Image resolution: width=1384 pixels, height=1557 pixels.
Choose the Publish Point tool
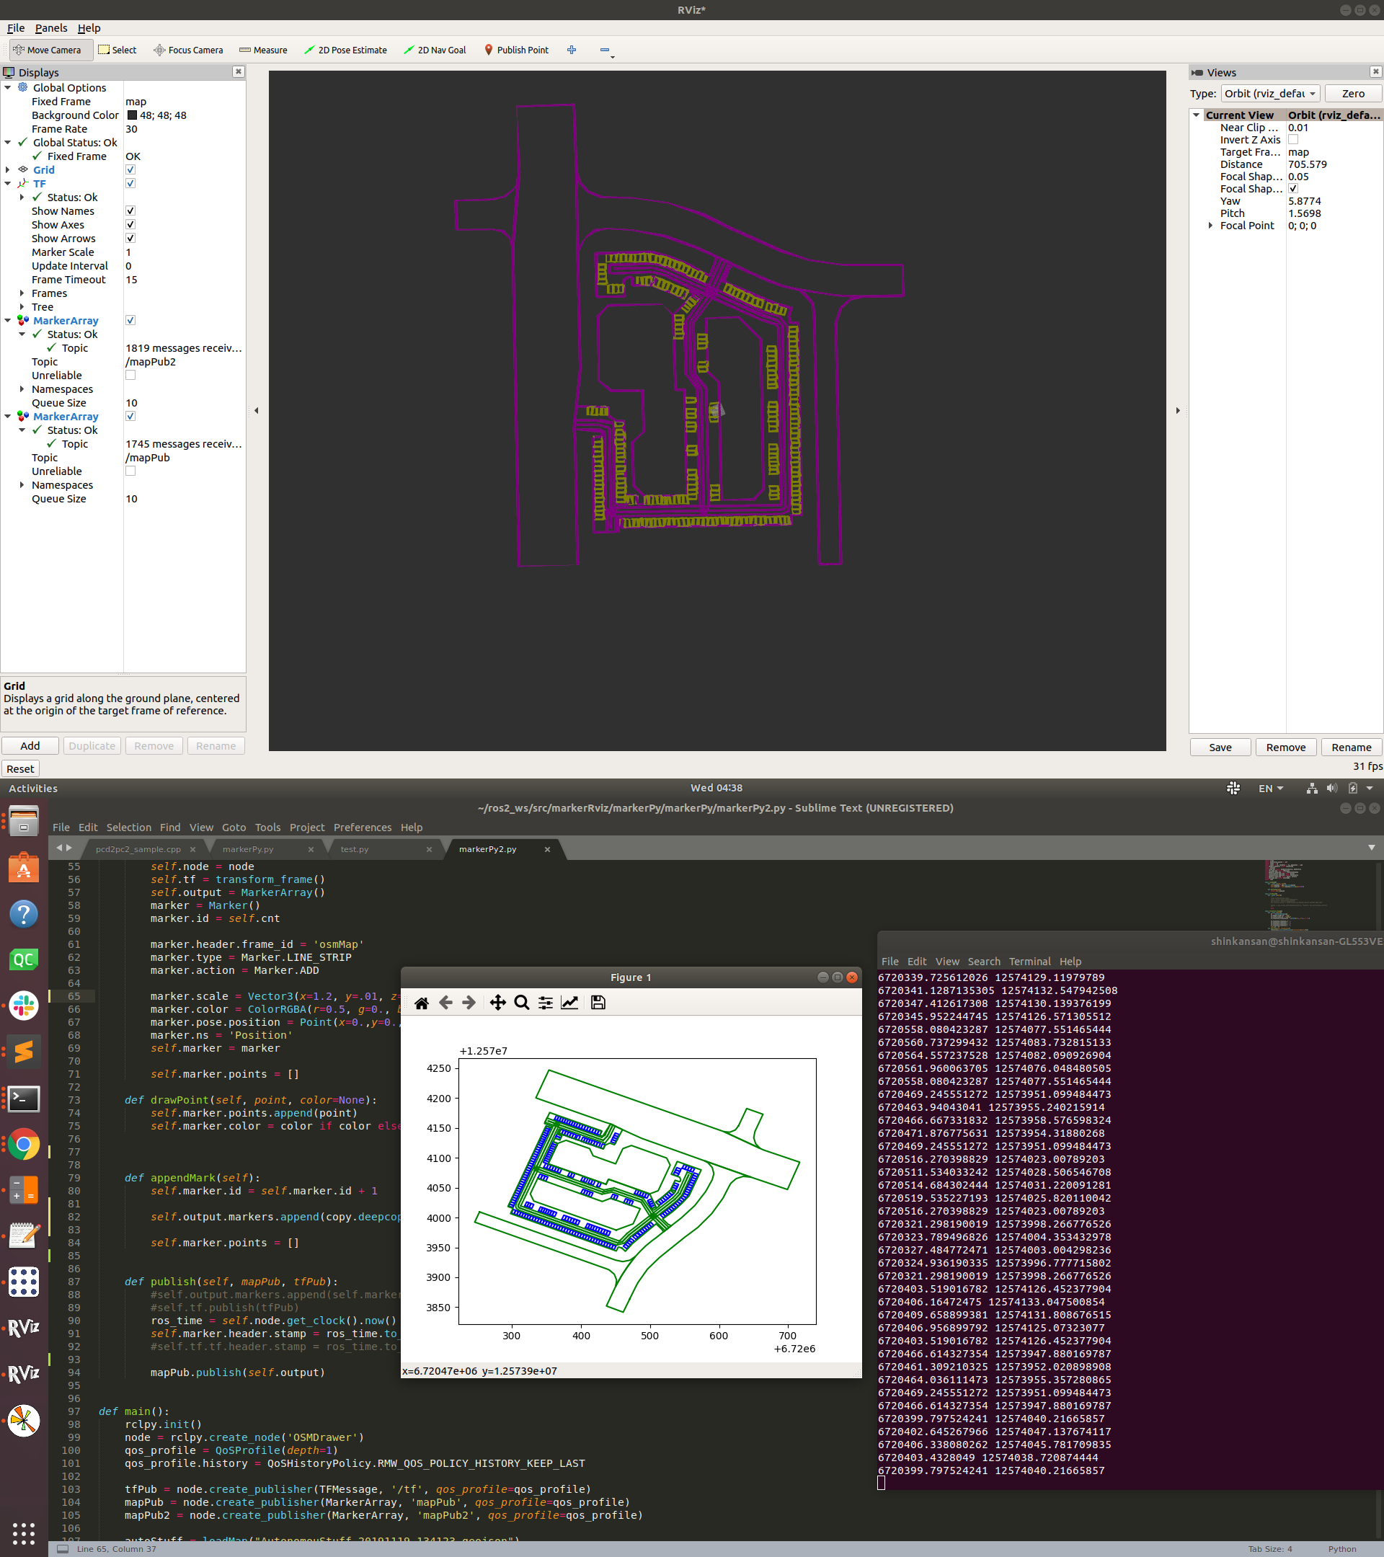[x=515, y=50]
